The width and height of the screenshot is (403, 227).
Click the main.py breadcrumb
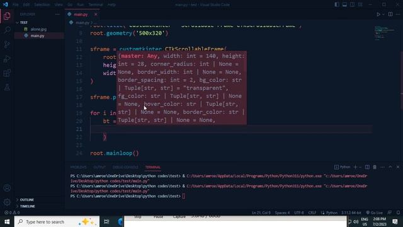[82, 23]
